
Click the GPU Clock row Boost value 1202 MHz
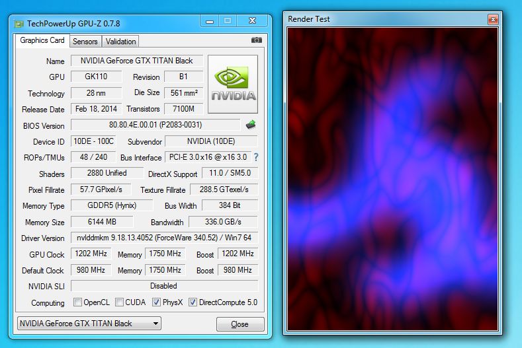click(x=238, y=254)
